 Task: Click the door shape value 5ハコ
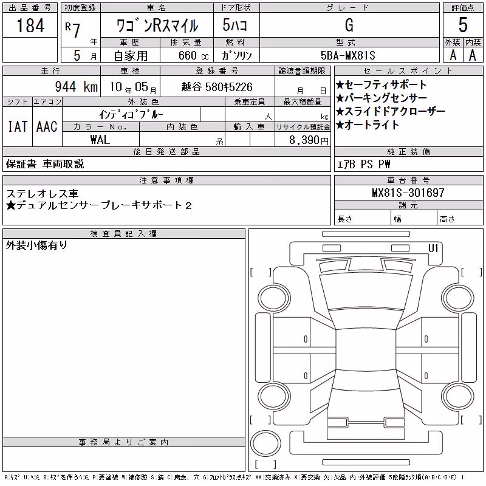pos(234,25)
